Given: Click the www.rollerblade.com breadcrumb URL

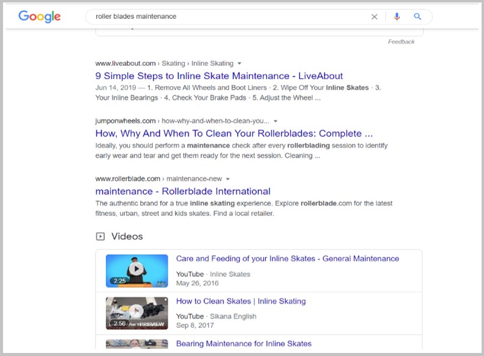Looking at the screenshot, I should tap(128, 179).
